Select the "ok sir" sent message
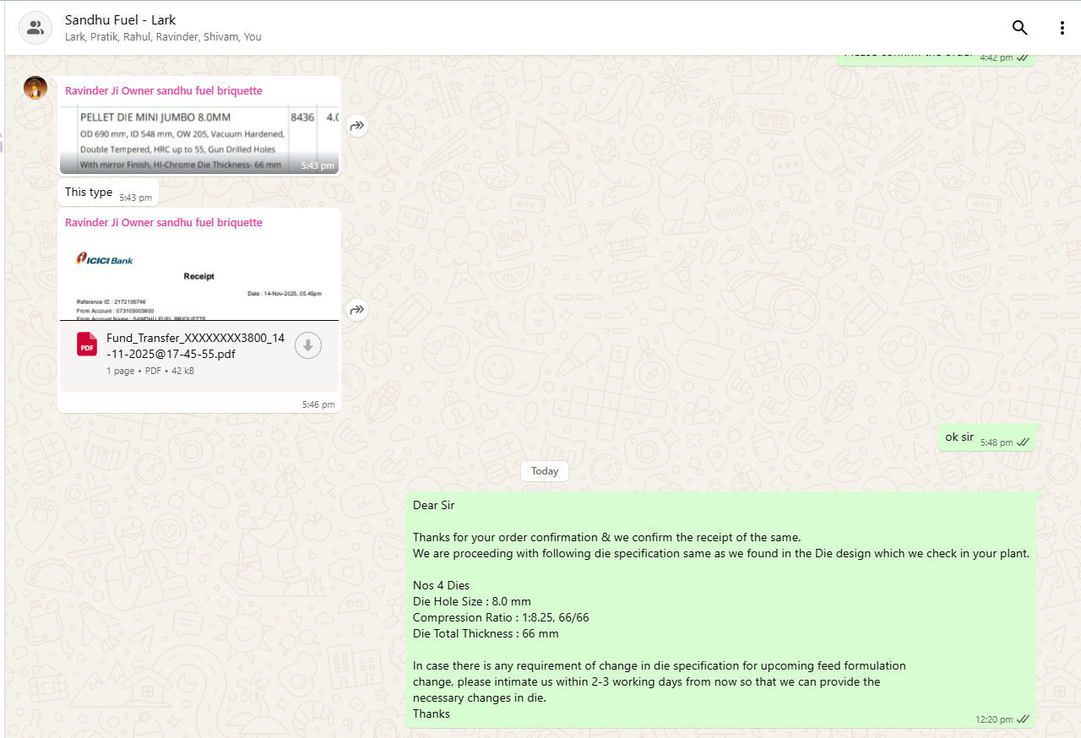 (x=959, y=437)
